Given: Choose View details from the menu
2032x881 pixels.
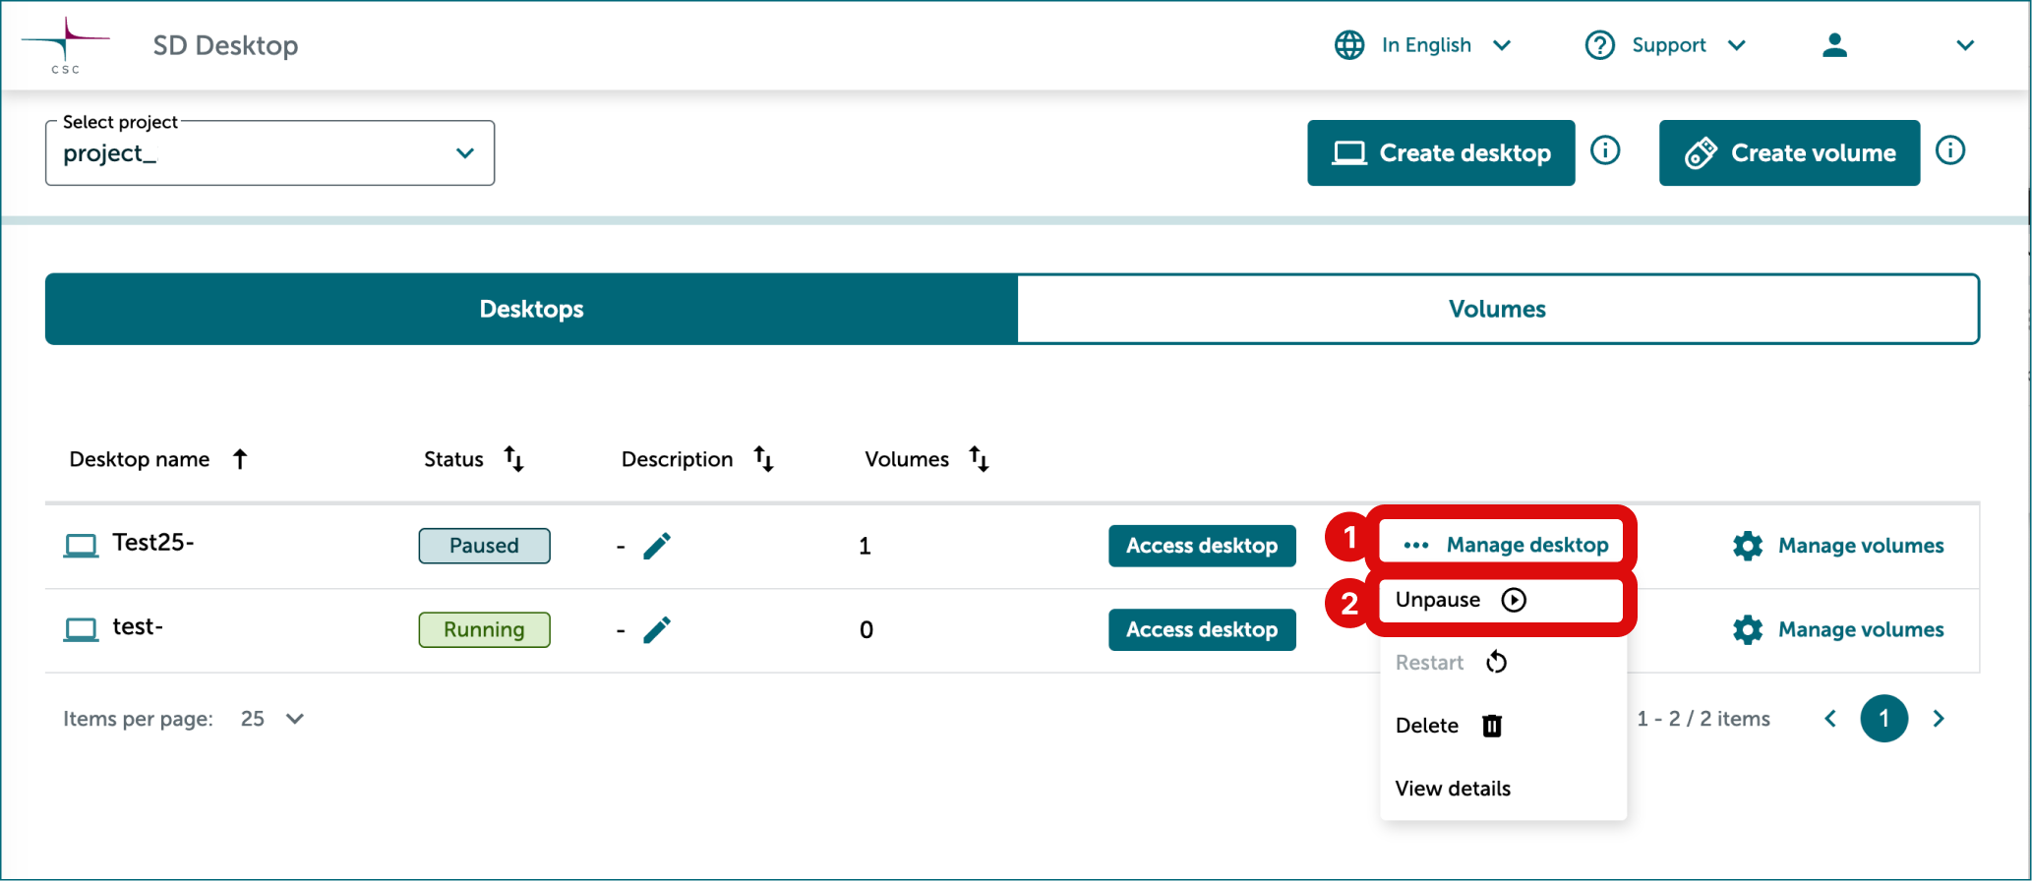Looking at the screenshot, I should coord(1503,789).
